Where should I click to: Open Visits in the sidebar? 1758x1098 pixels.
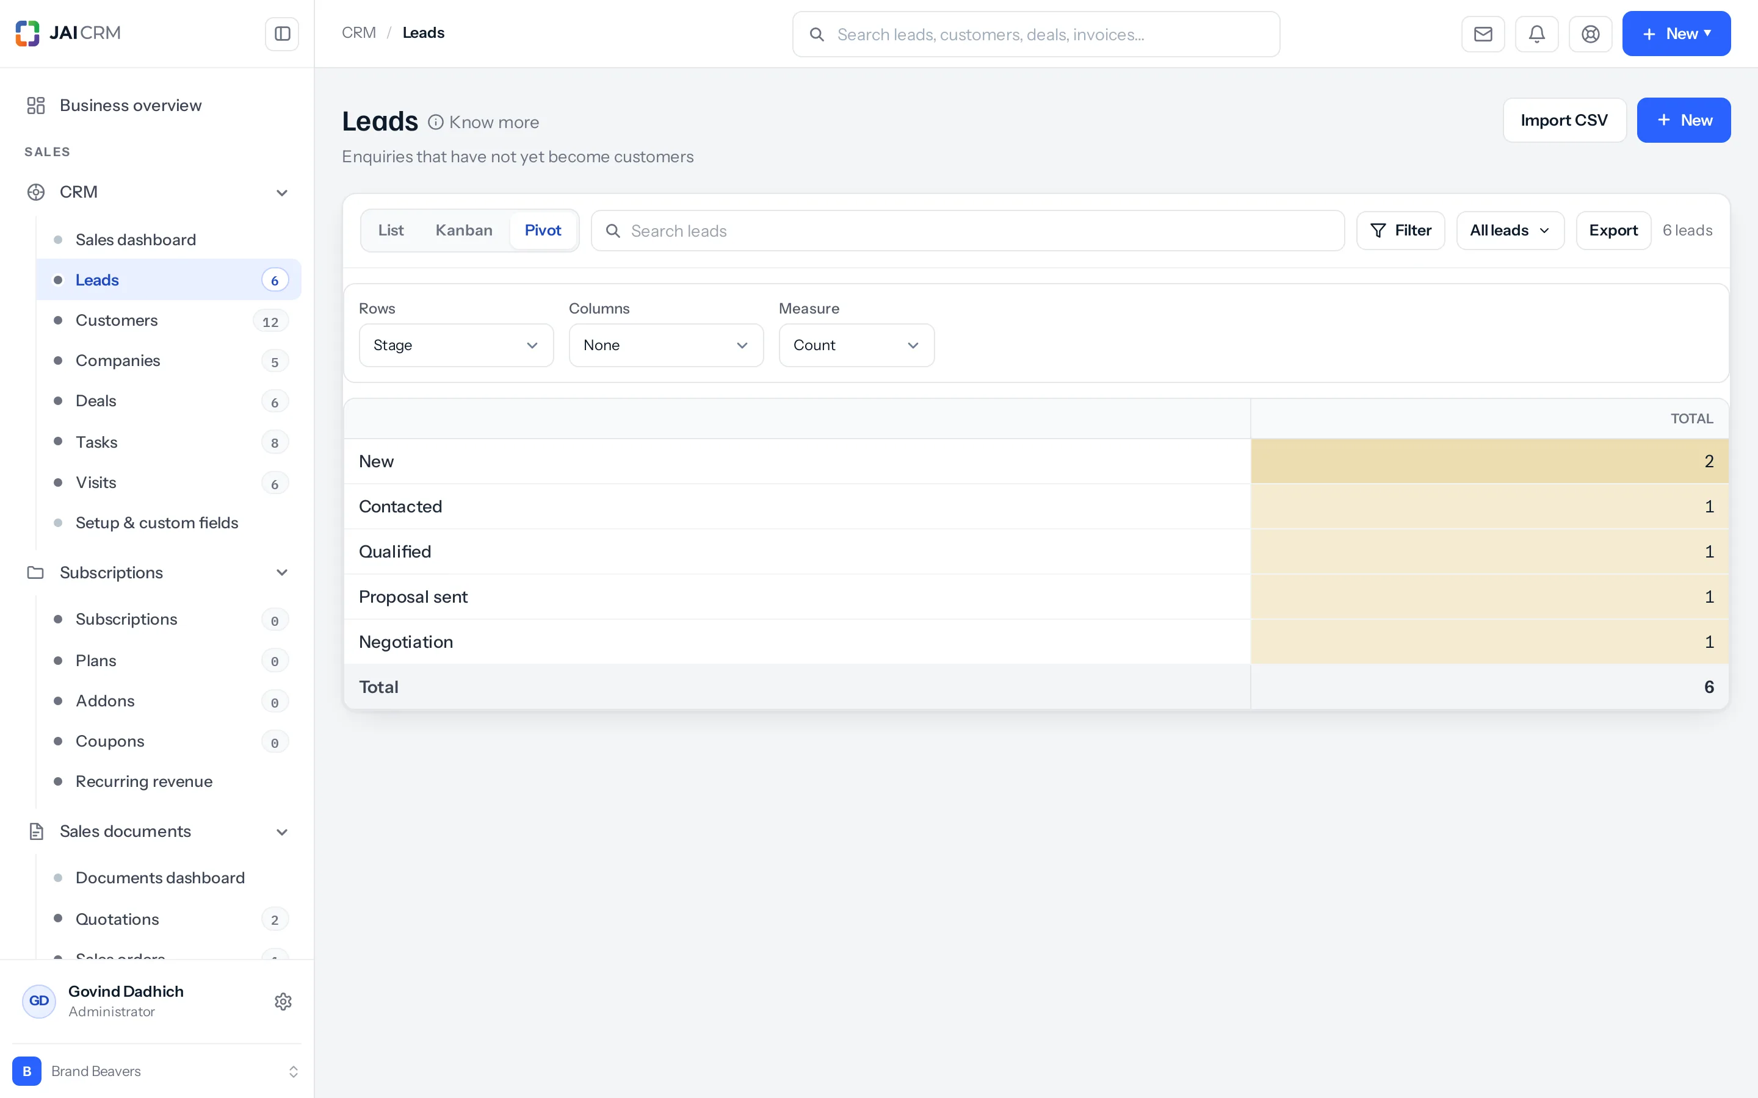click(x=168, y=482)
